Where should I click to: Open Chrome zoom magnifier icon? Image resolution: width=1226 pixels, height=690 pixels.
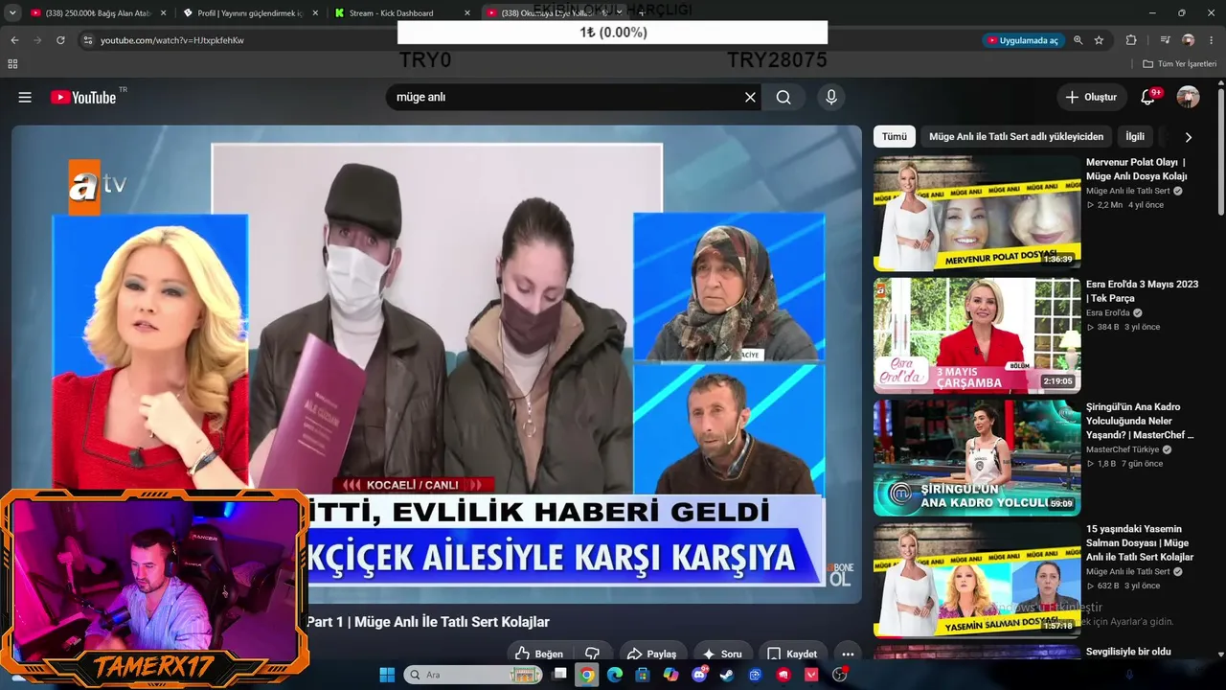click(1078, 40)
